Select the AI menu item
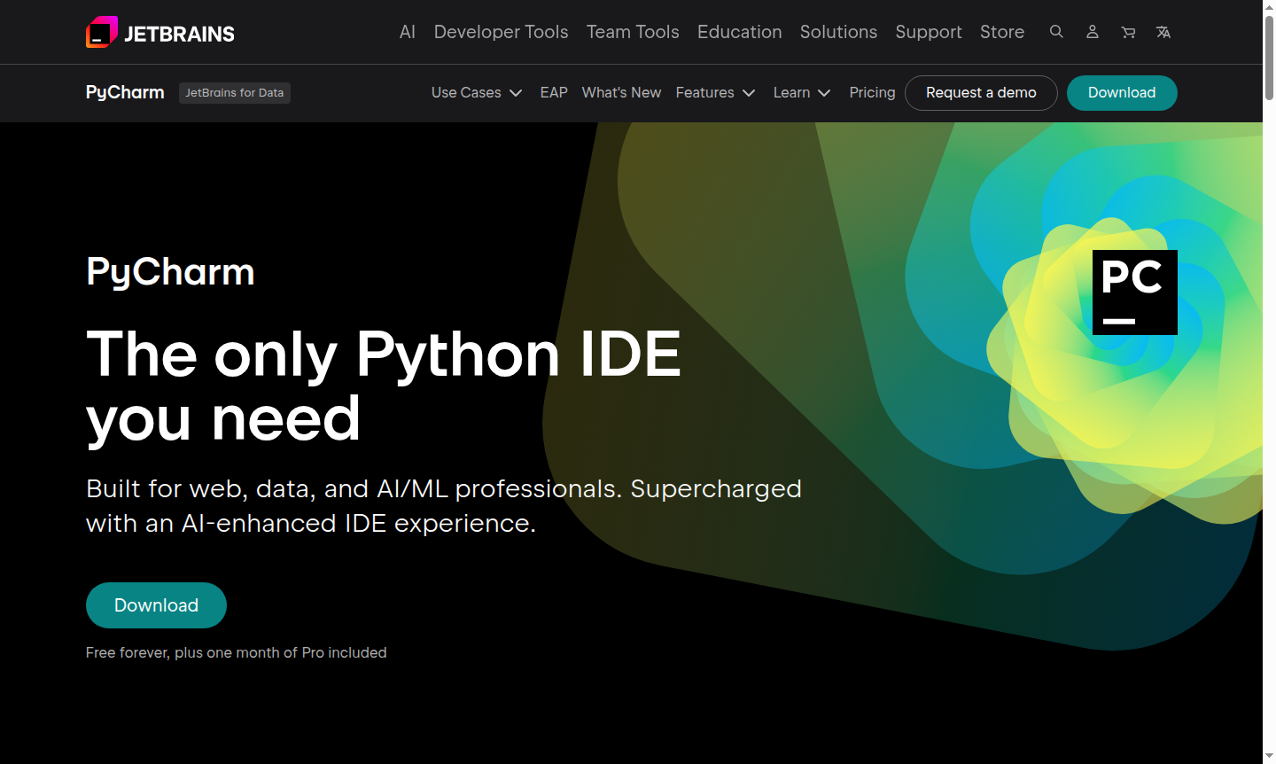This screenshot has height=764, width=1276. point(407,32)
